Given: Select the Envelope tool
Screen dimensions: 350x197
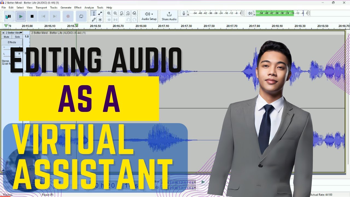Looking at the screenshot, I should click(100, 13).
